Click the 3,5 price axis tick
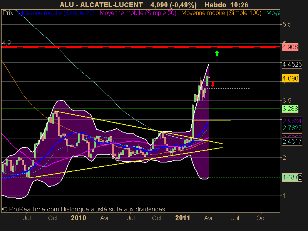The width and height of the screenshot is (308, 231). [286, 101]
